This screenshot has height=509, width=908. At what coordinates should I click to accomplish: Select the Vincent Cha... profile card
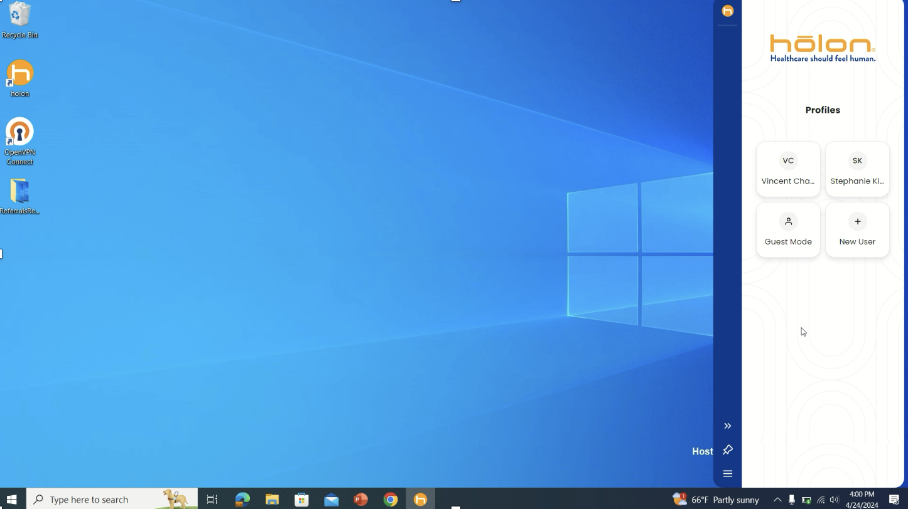coord(788,169)
